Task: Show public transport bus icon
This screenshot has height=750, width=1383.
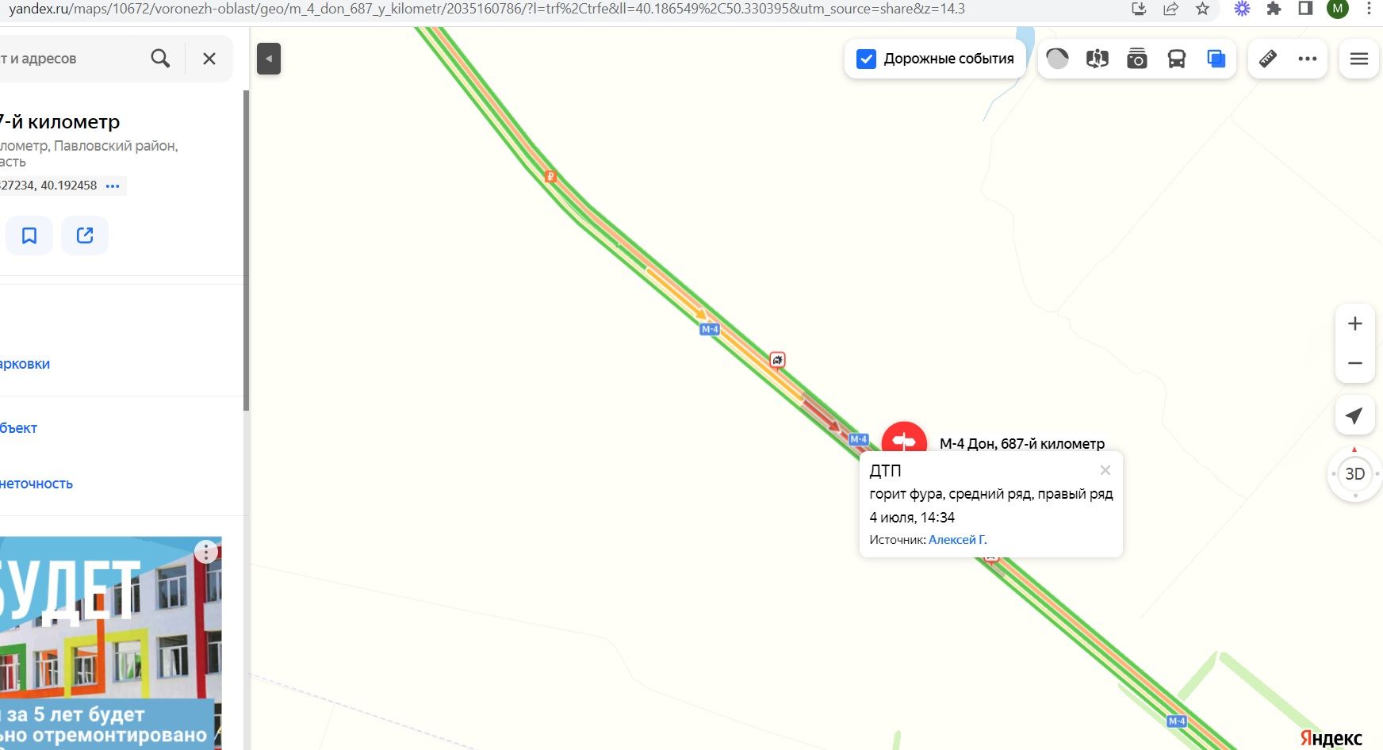Action: 1177,59
